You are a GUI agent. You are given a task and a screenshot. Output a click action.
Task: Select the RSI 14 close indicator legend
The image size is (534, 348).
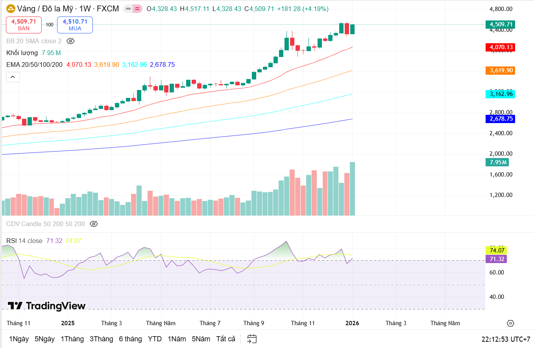click(24, 241)
